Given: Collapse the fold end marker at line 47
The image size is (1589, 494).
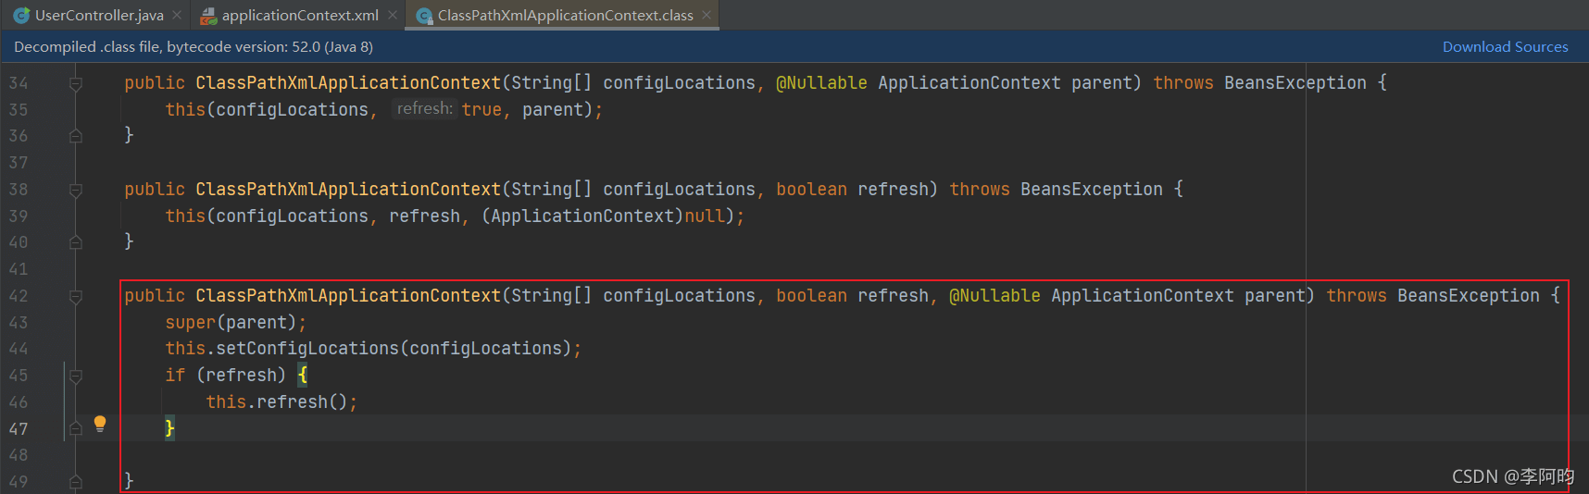Looking at the screenshot, I should [x=76, y=428].
